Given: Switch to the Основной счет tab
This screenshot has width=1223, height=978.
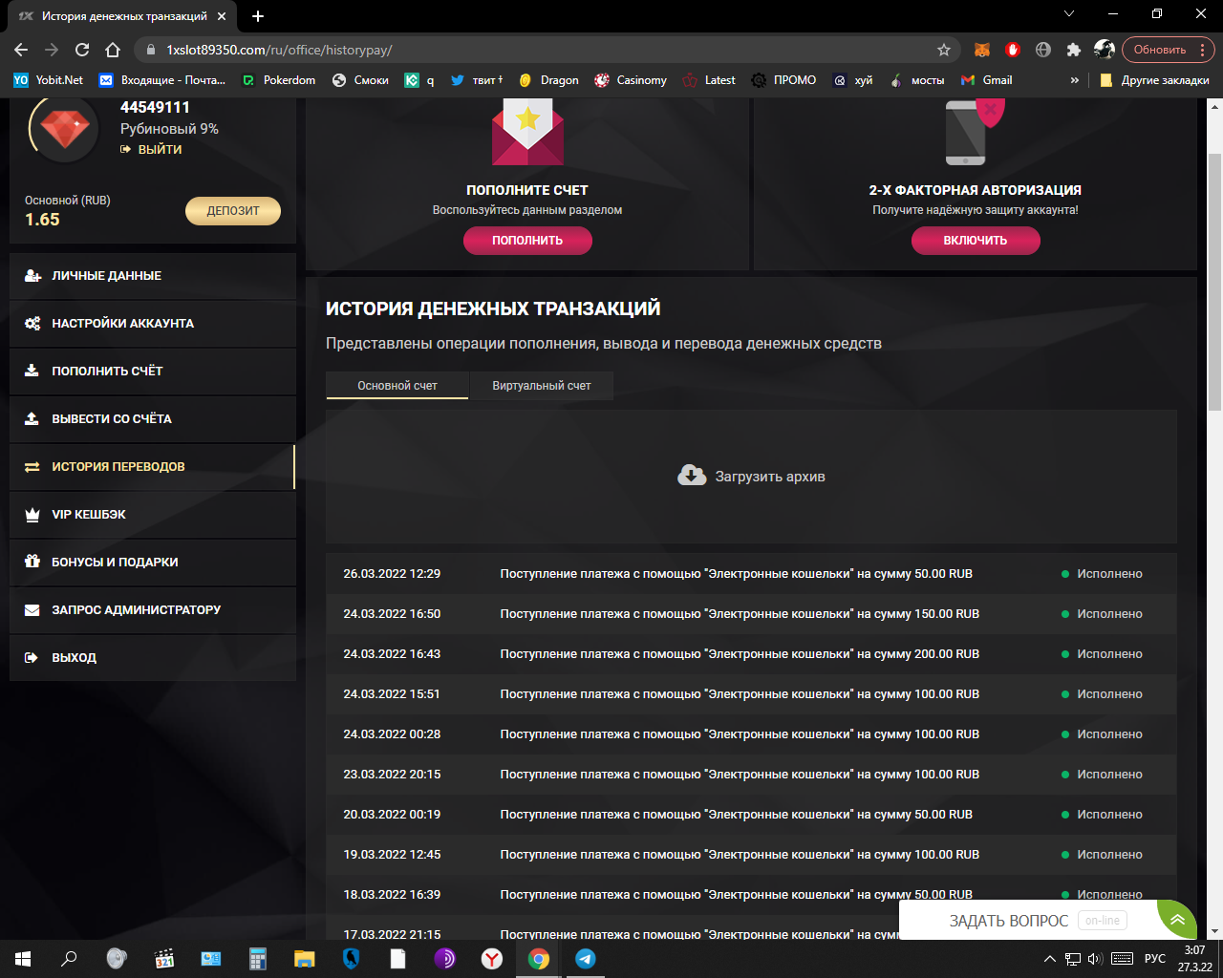Looking at the screenshot, I should coord(397,386).
